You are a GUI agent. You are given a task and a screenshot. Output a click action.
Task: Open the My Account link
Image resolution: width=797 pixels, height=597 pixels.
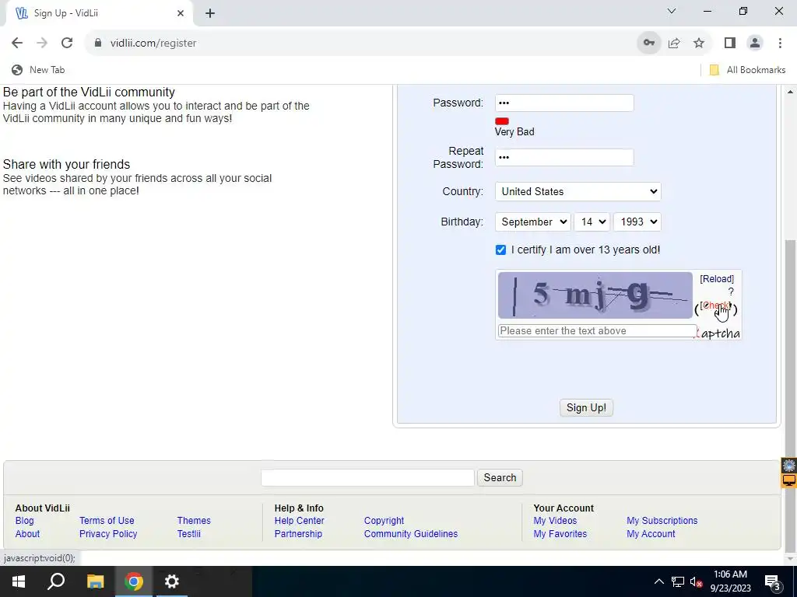651,533
